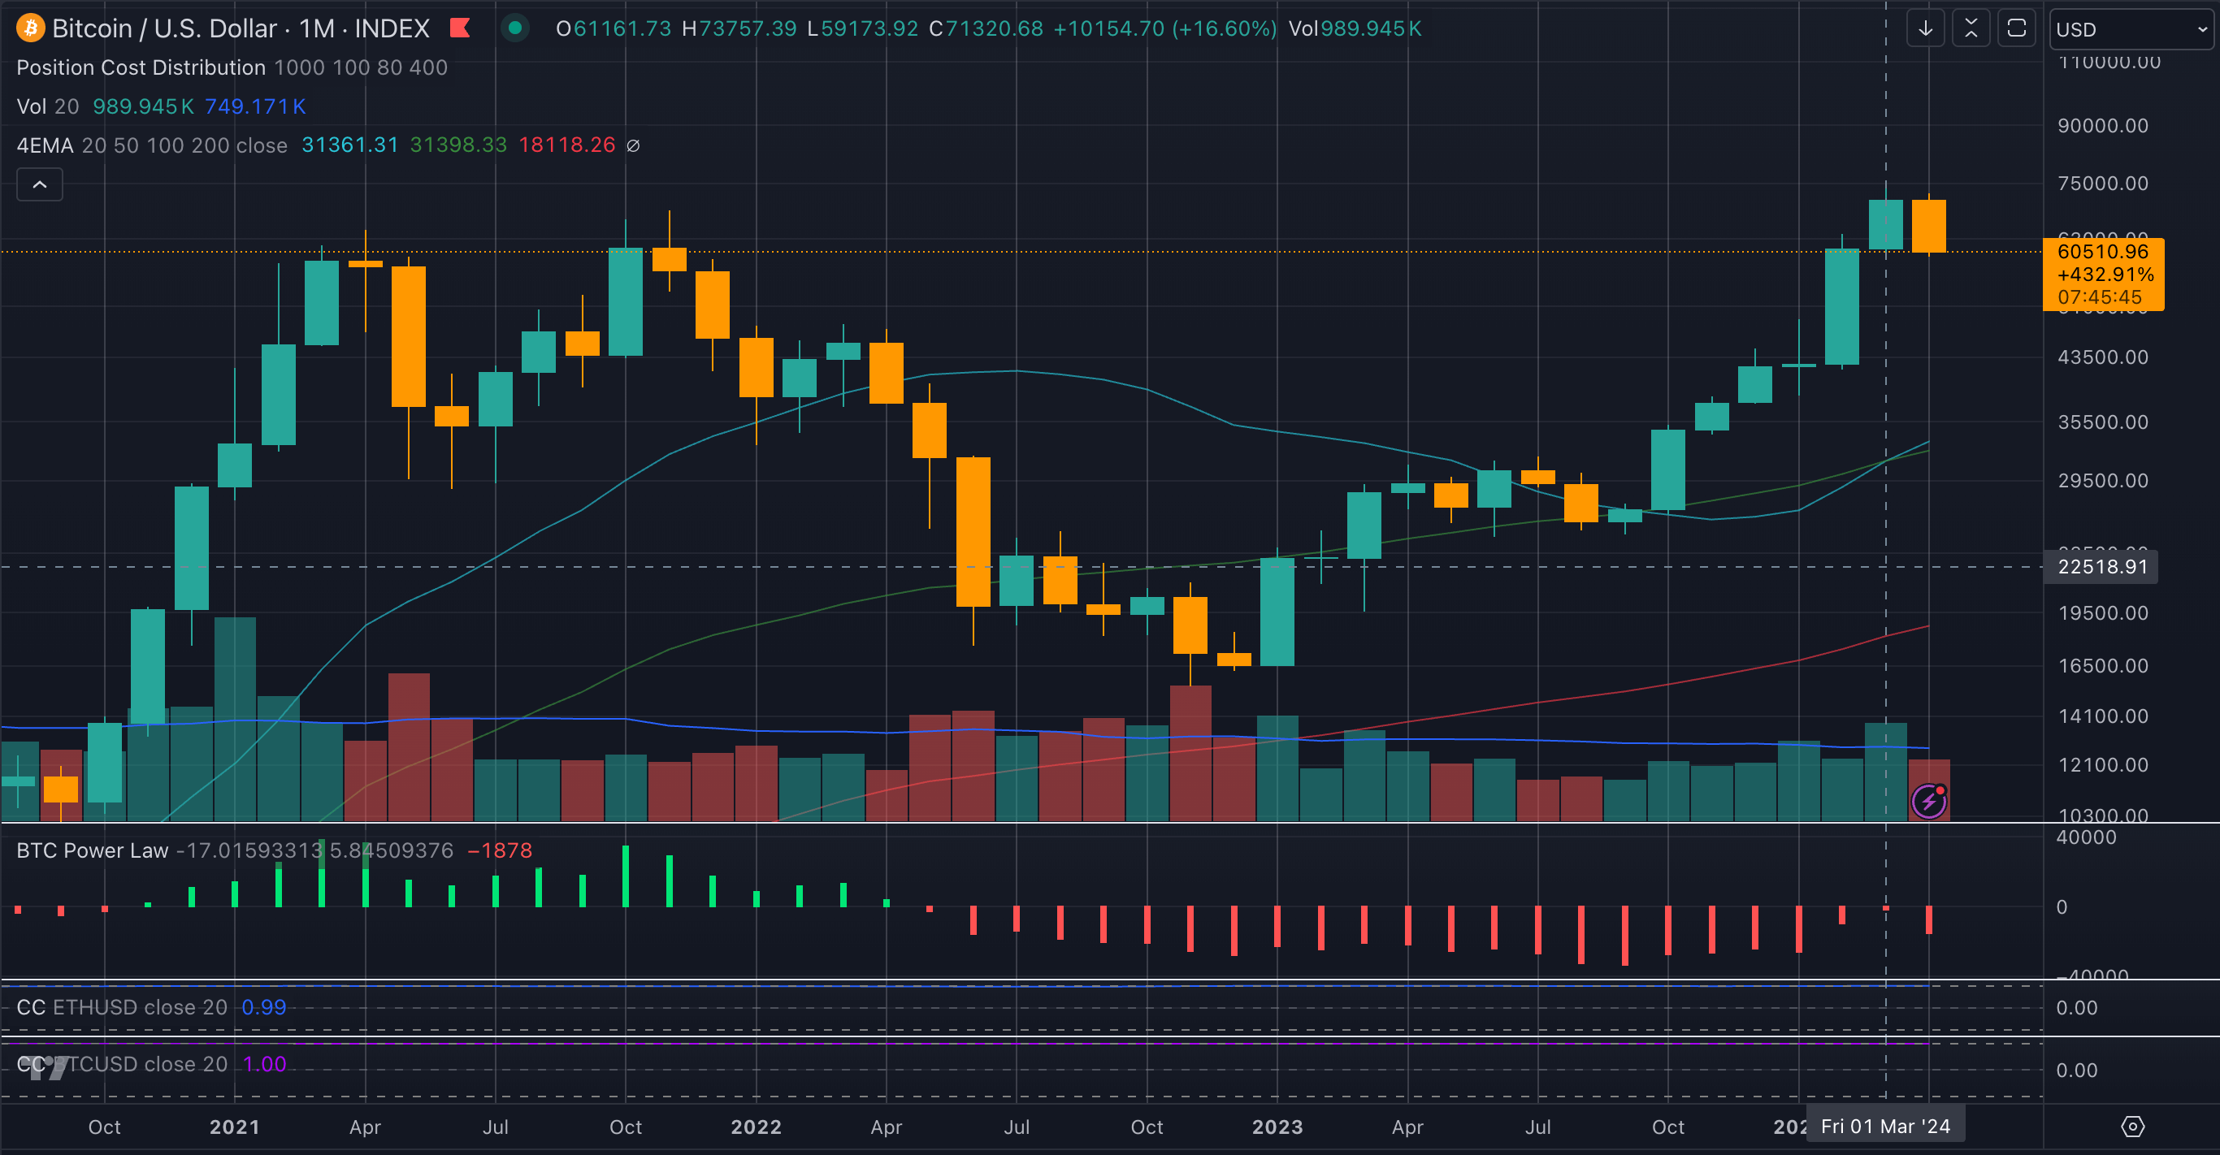Click the 90000.00 price axis label
This screenshot has height=1155, width=2220.
click(x=2103, y=126)
